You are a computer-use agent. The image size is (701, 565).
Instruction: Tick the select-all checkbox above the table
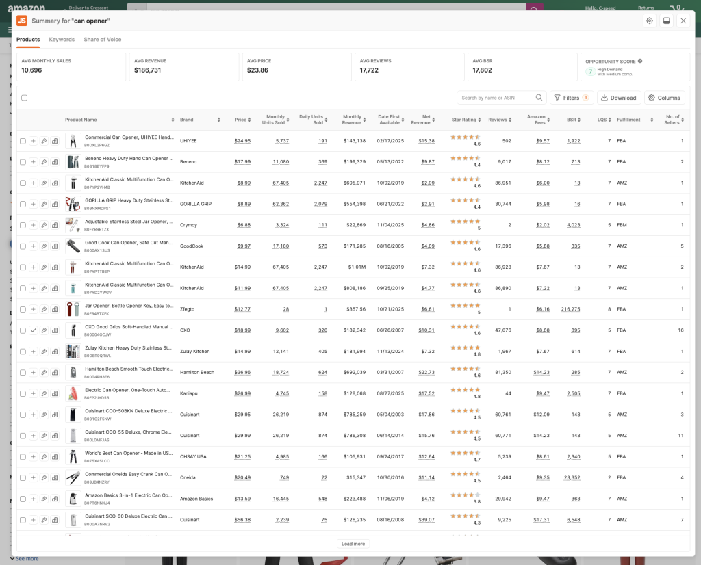(x=24, y=98)
